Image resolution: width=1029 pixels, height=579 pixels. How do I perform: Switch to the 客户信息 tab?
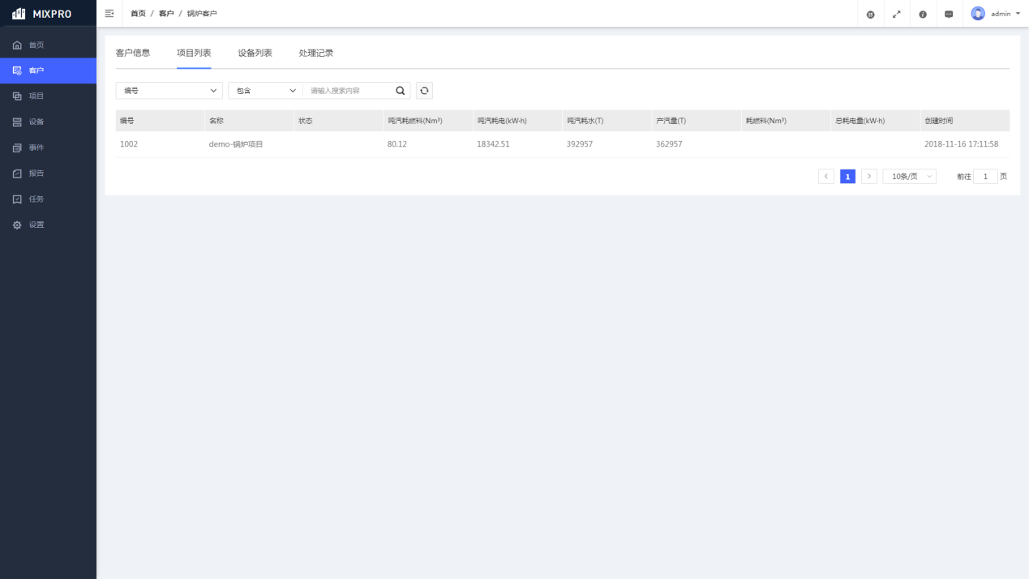point(133,53)
